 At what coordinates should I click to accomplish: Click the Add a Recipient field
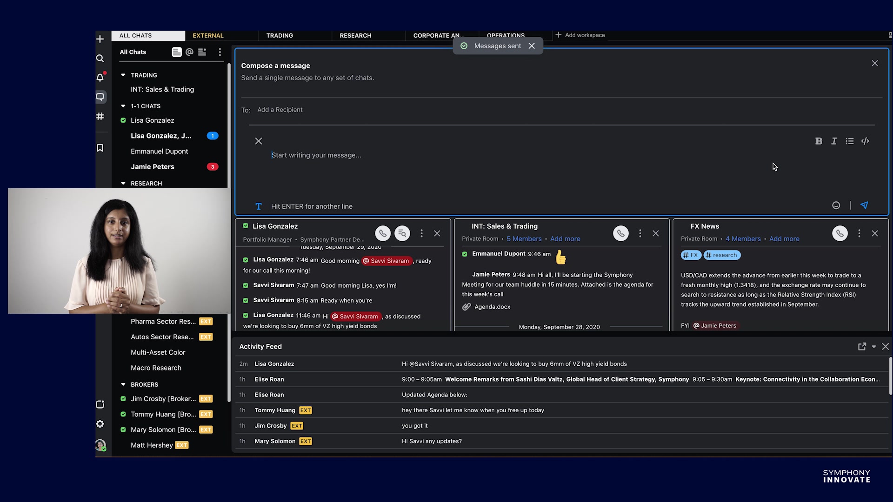[280, 110]
